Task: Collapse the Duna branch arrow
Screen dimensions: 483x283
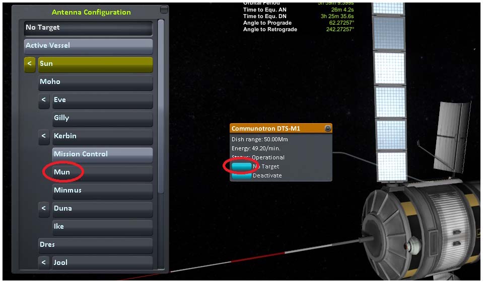Action: (x=44, y=209)
